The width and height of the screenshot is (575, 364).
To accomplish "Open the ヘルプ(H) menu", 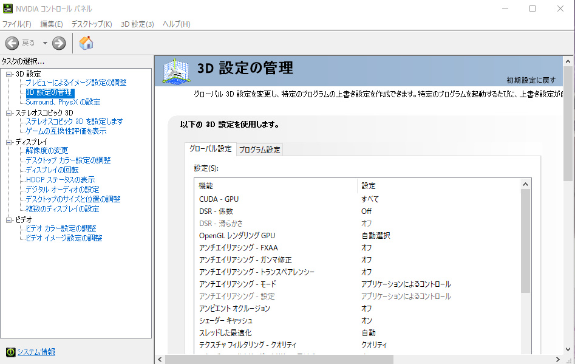I will tap(177, 24).
